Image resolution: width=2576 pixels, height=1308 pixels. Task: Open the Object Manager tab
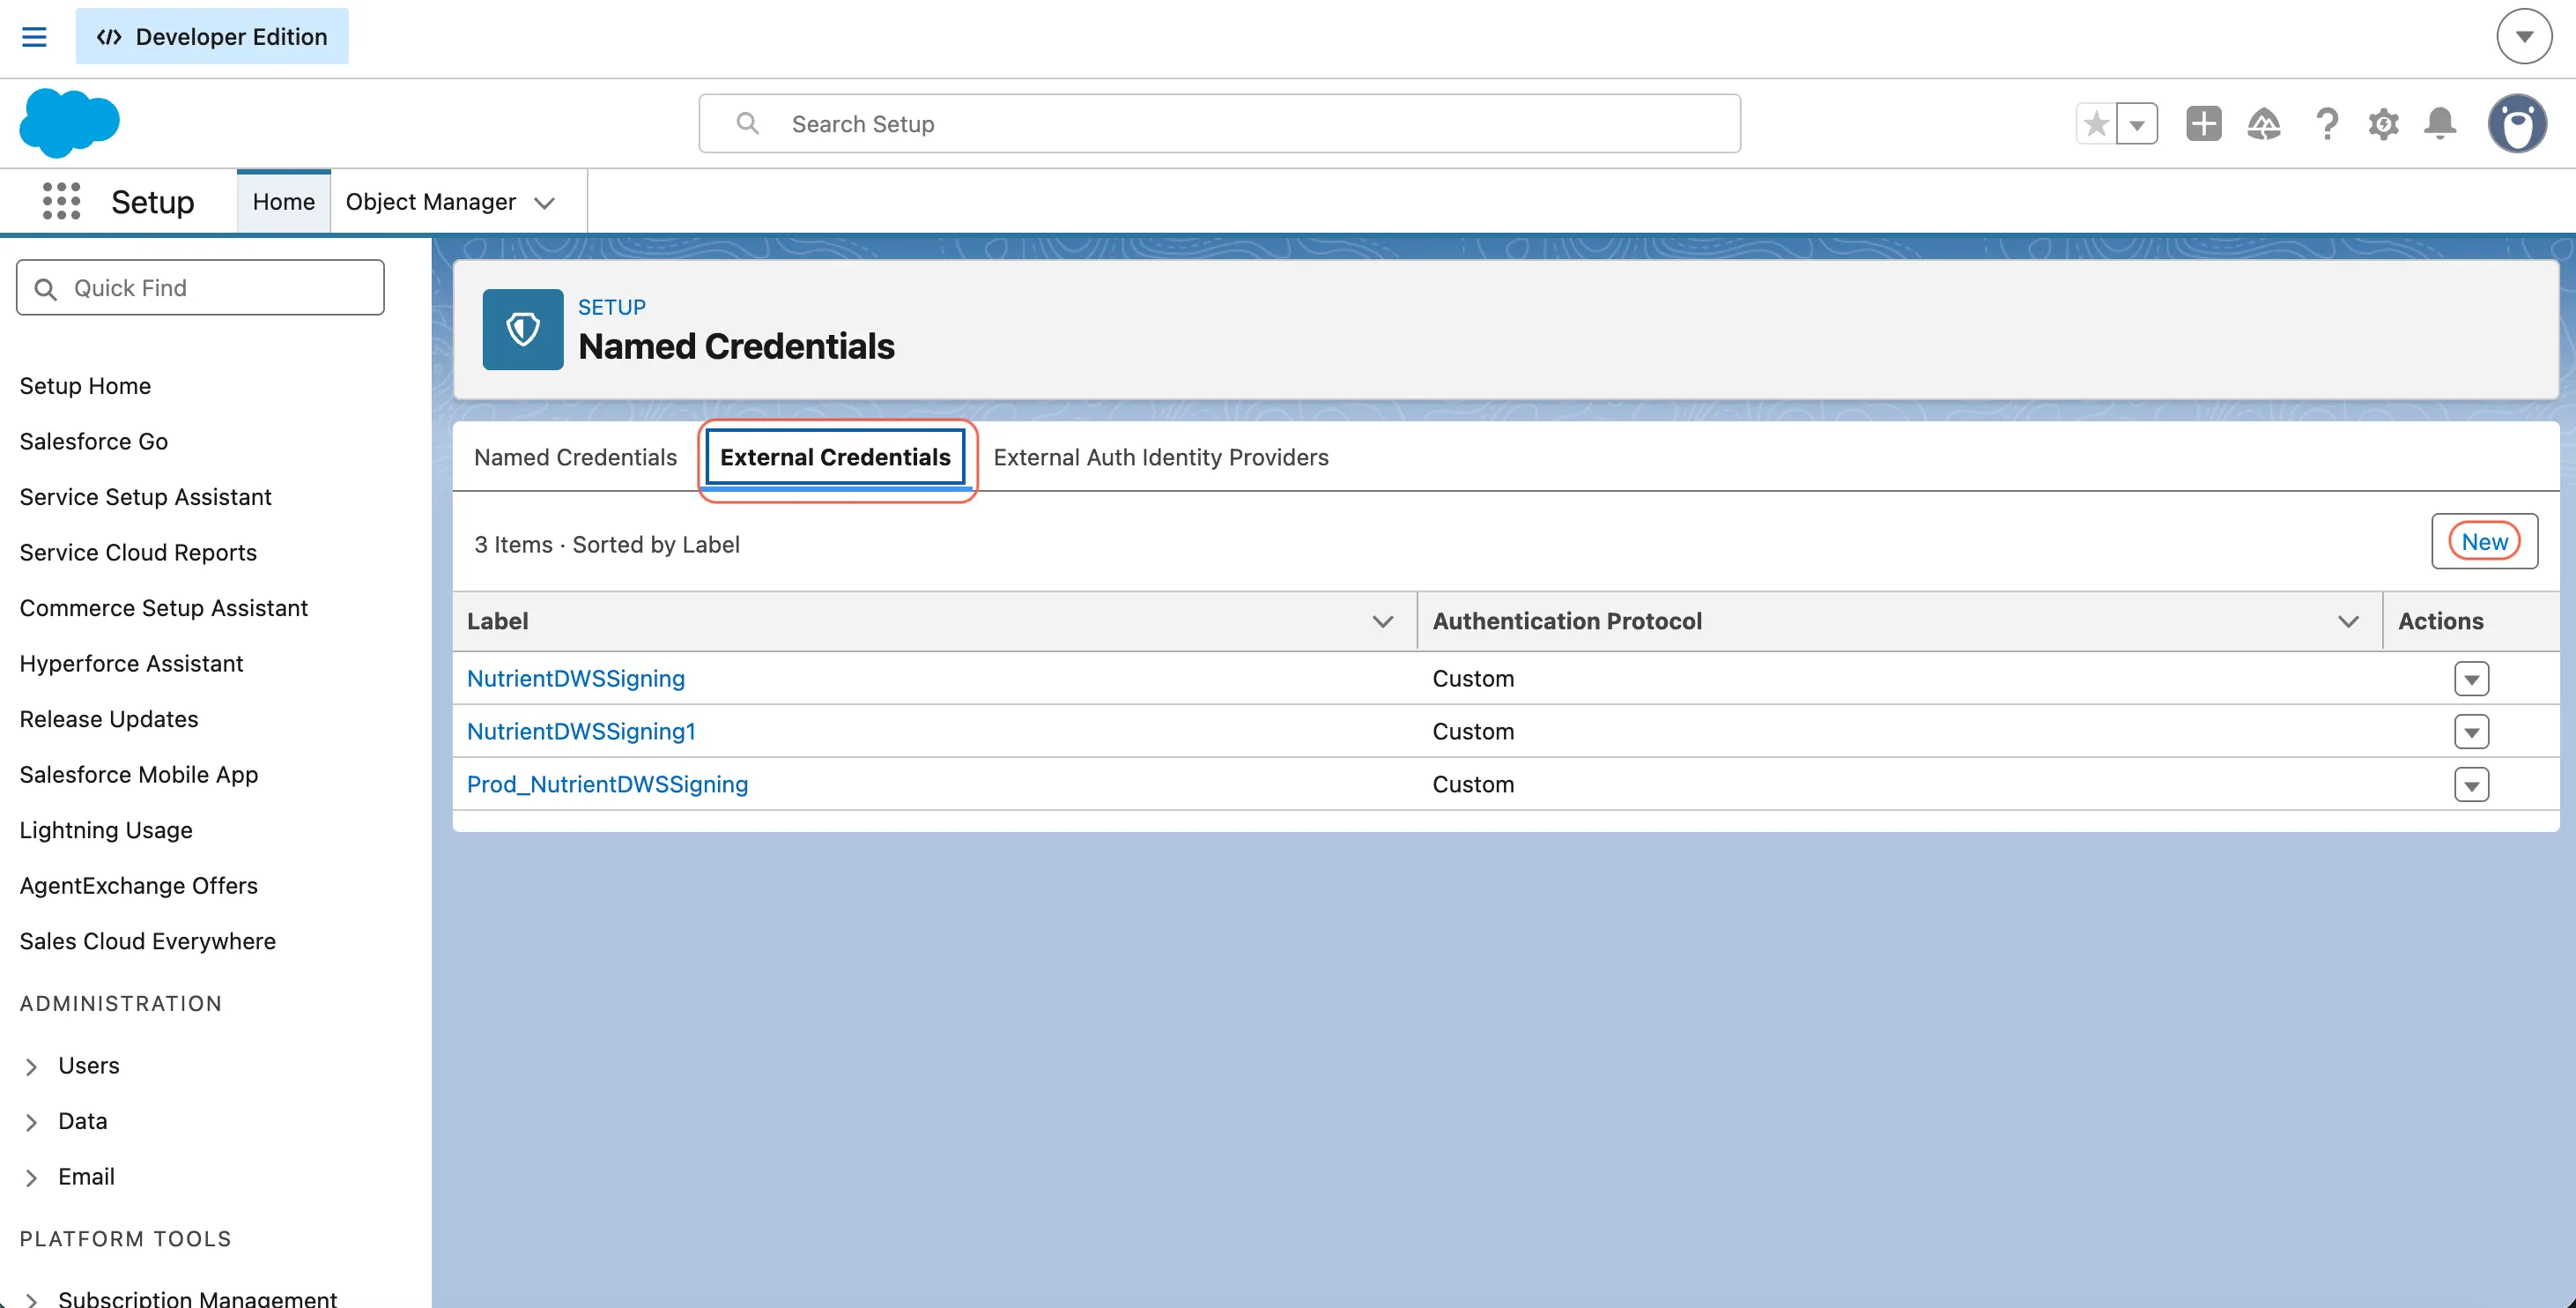[431, 201]
